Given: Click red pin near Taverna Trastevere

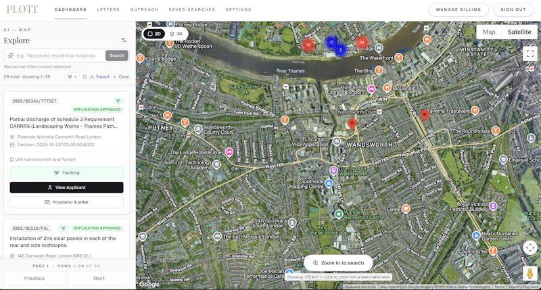Looking at the screenshot, I should pyautogui.click(x=425, y=116).
